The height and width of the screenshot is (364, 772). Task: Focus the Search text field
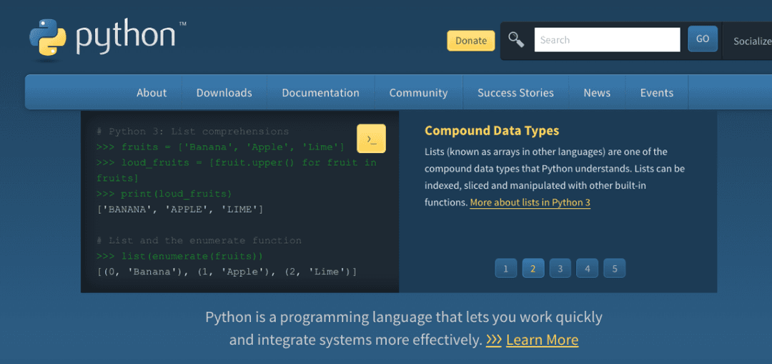point(607,40)
